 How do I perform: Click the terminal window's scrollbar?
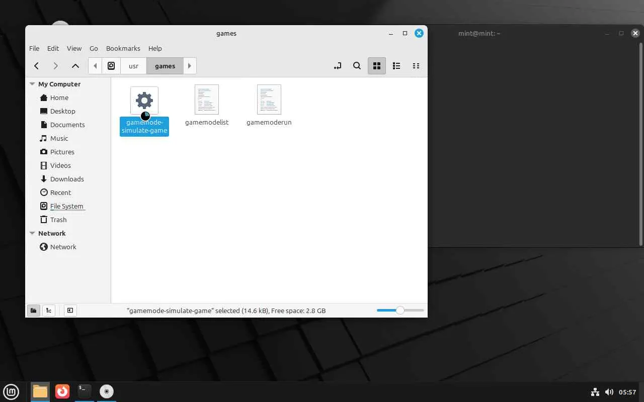[x=641, y=144]
